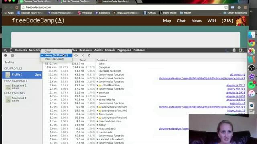
Task: Toggle device mode phone icon
Action: point(11,50)
